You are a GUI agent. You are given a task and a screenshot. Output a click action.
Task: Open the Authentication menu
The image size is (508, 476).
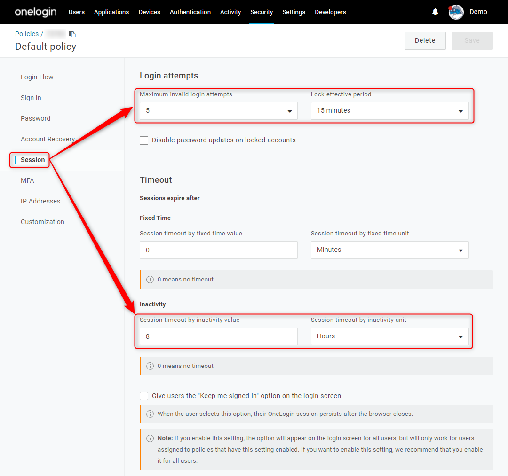pyautogui.click(x=190, y=12)
